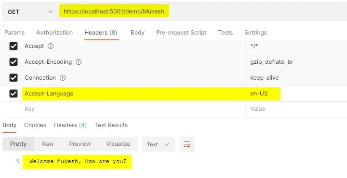347x178 pixels.
Task: Click info icon next to Accept-Encoding
Action: (79, 62)
